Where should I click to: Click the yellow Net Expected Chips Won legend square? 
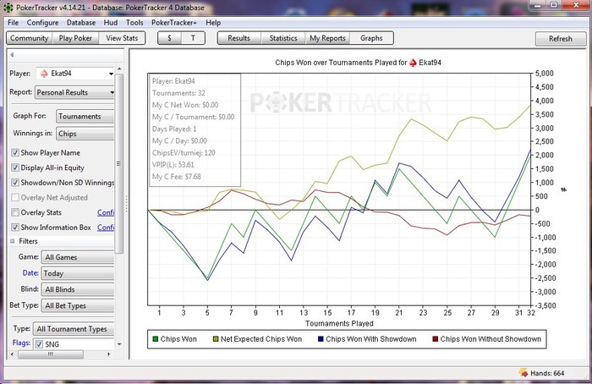click(216, 339)
